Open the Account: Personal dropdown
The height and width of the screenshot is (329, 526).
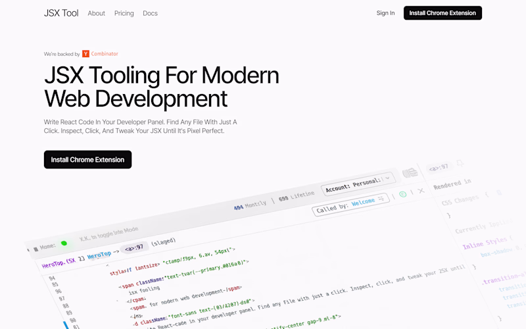click(x=358, y=184)
